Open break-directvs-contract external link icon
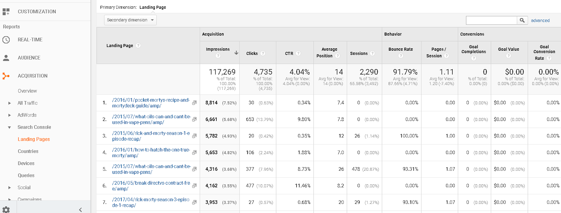 tap(194, 186)
